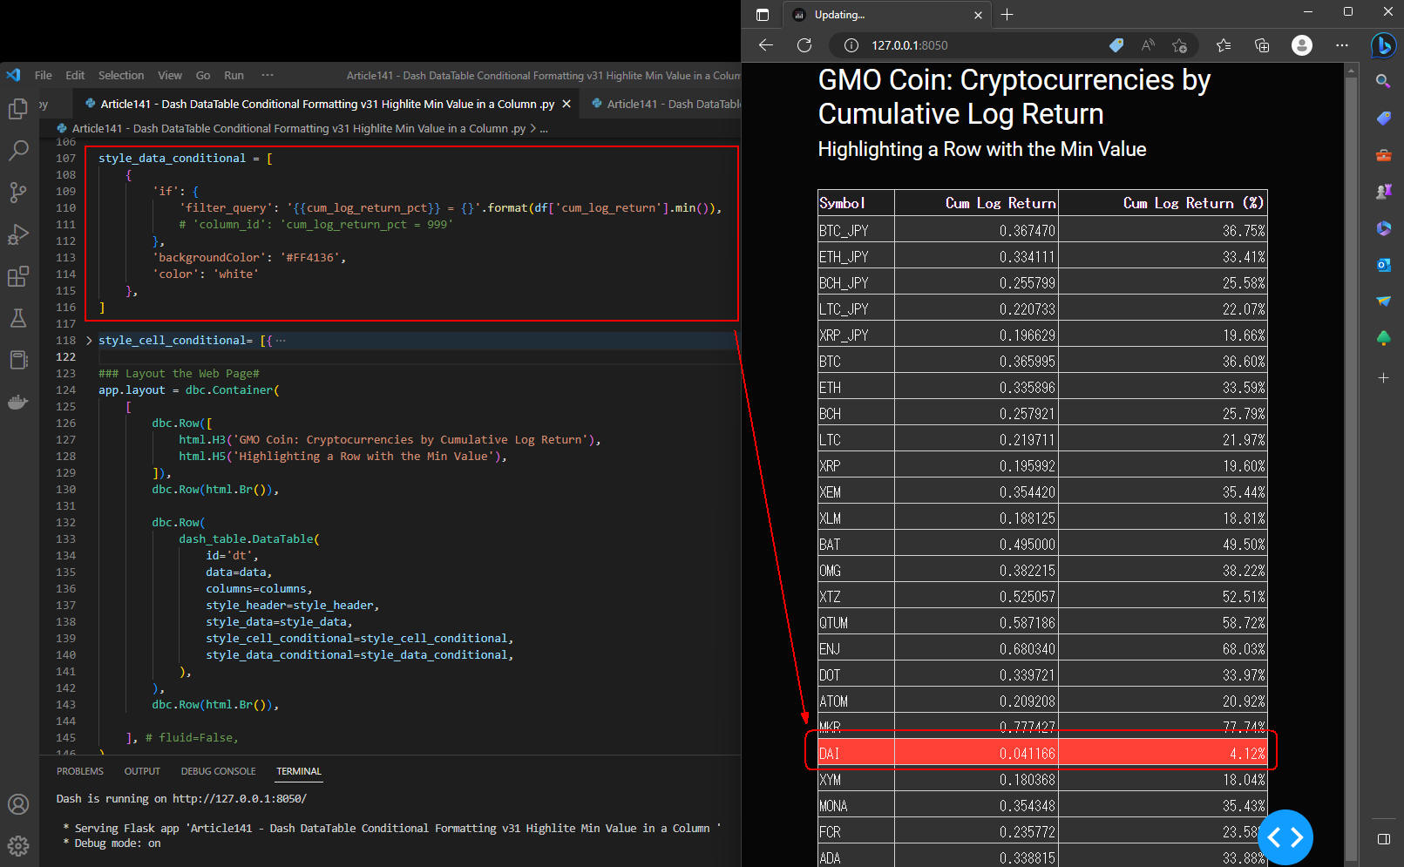Open the VS Code Accounts icon

18,804
